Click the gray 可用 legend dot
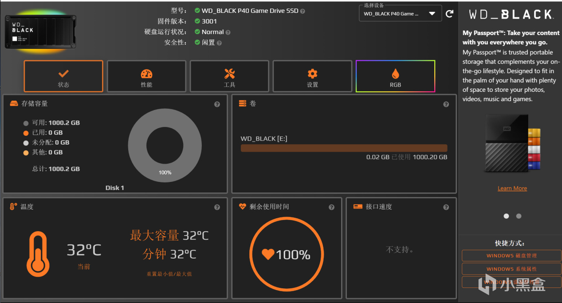This screenshot has height=303, width=562. pos(26,123)
